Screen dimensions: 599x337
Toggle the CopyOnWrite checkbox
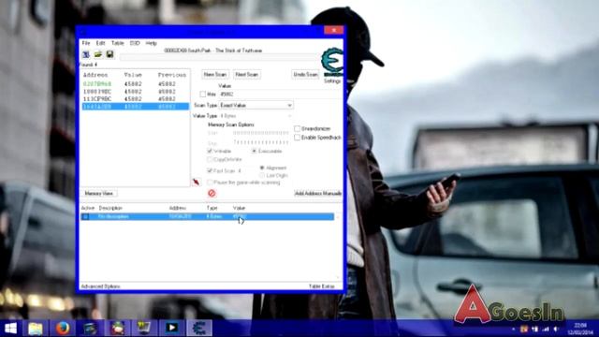click(210, 159)
